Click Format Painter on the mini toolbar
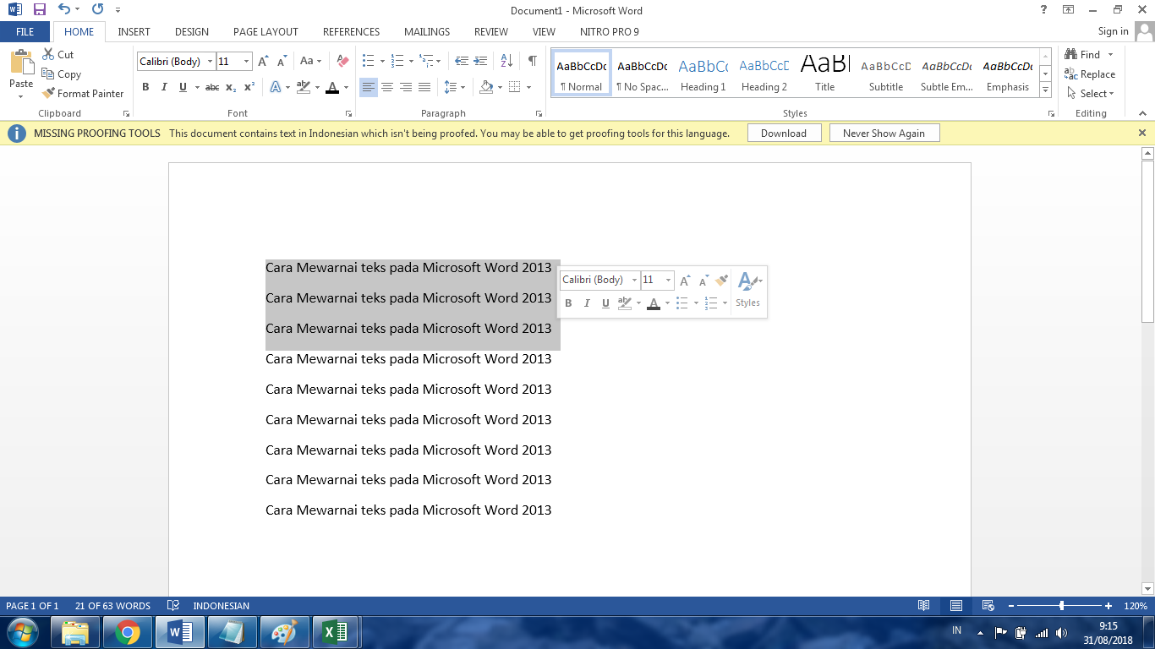Image resolution: width=1155 pixels, height=649 pixels. [x=721, y=280]
